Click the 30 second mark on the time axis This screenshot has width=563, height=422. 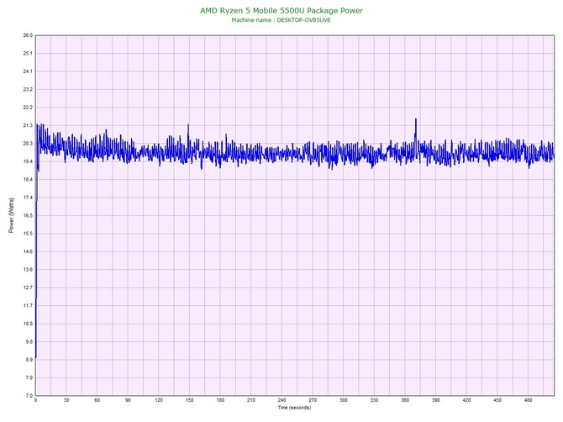click(x=66, y=401)
